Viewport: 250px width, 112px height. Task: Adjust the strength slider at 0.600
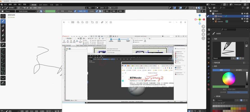pyautogui.click(x=87, y=11)
